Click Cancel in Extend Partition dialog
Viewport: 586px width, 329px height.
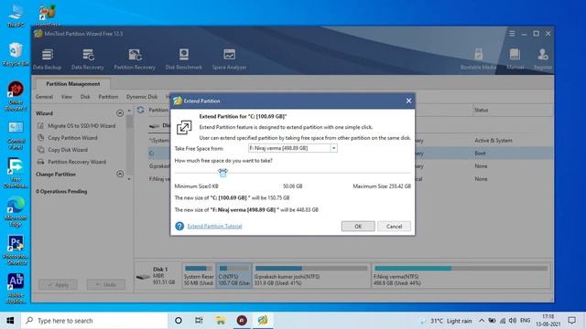pos(394,226)
